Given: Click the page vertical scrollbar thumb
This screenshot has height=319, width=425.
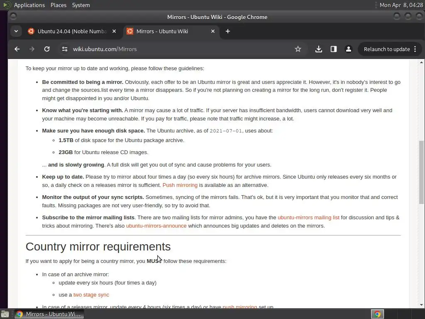Looking at the screenshot, I should (421, 172).
